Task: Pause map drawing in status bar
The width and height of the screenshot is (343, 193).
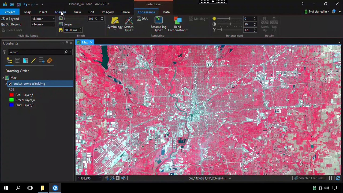Action: click(x=331, y=178)
